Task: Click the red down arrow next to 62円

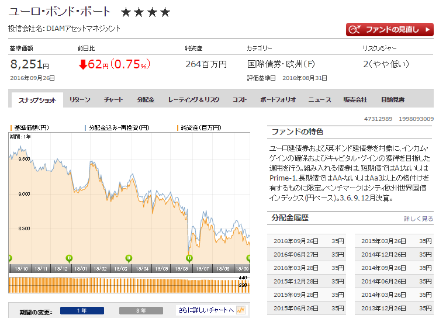Action: (83, 64)
